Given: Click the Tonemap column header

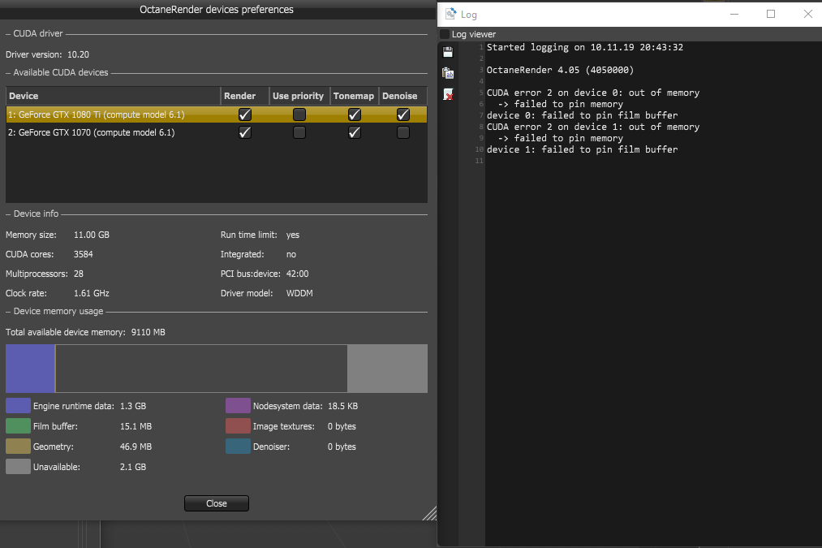Looking at the screenshot, I should (x=355, y=96).
